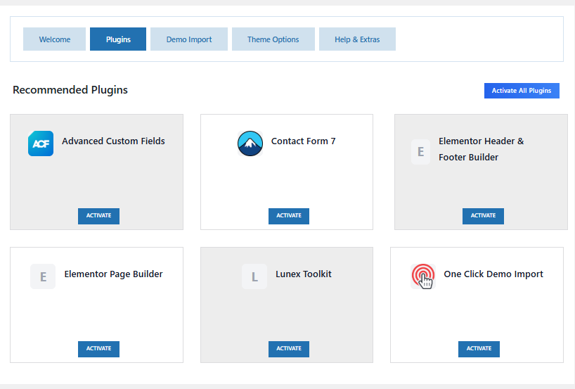Click the "Advanced Custom Fields" title text
The image size is (575, 389).
pos(113,141)
